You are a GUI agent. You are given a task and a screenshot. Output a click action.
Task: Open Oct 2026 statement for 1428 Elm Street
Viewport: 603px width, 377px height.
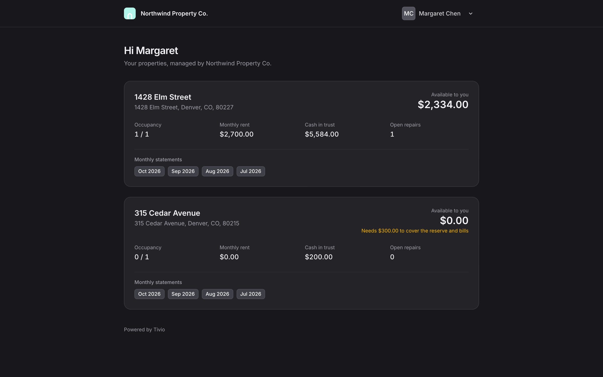[149, 171]
